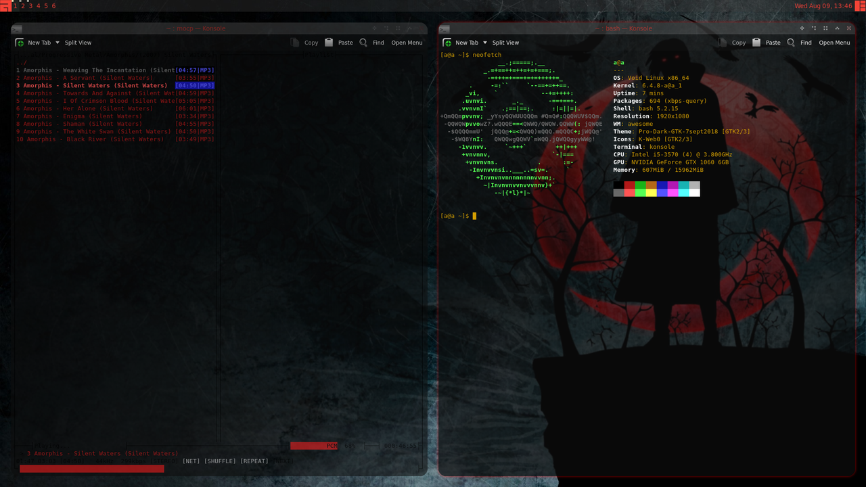Switch to workspace tag 4
Viewport: 866px width, 487px height.
point(38,5)
